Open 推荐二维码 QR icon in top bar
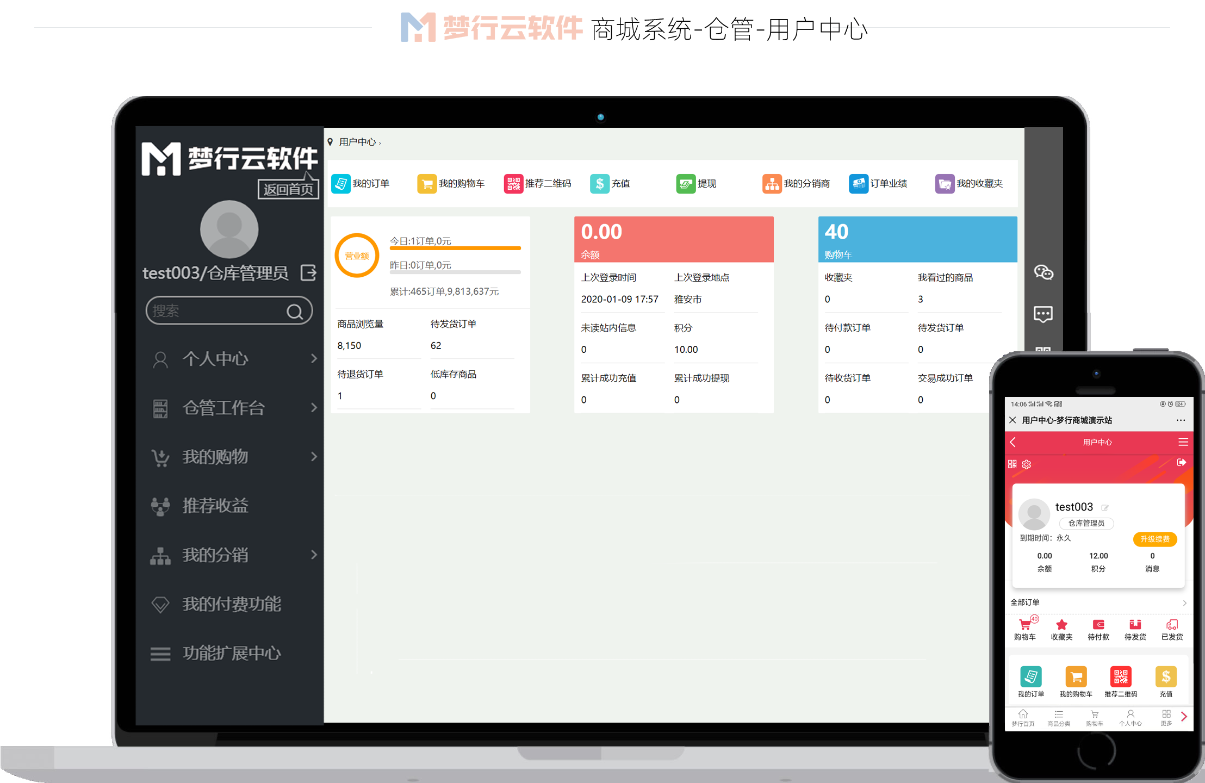The width and height of the screenshot is (1205, 783). tap(513, 183)
